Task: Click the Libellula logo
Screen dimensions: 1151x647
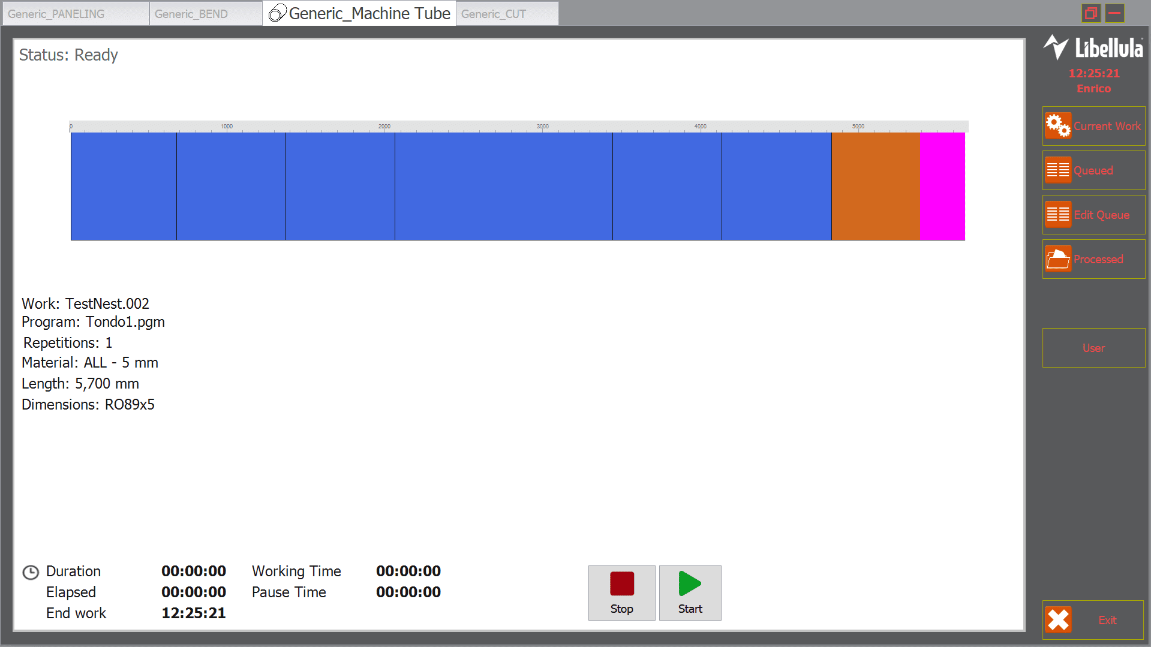Action: click(x=1093, y=48)
